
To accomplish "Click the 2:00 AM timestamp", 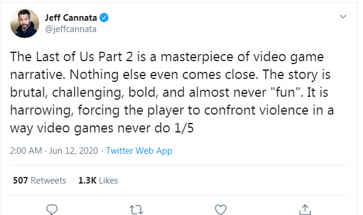I will 26,151.
